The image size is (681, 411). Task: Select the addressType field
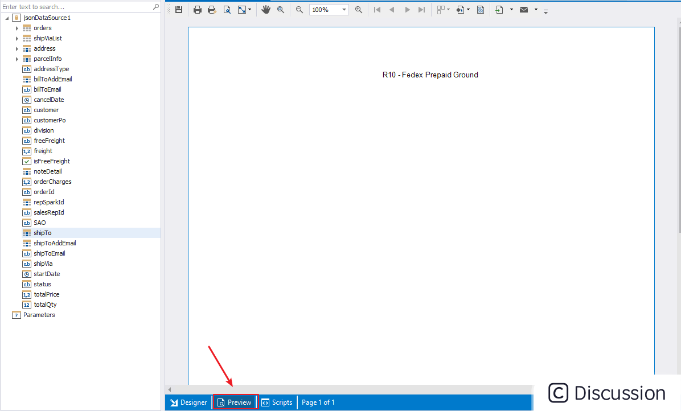(x=51, y=69)
